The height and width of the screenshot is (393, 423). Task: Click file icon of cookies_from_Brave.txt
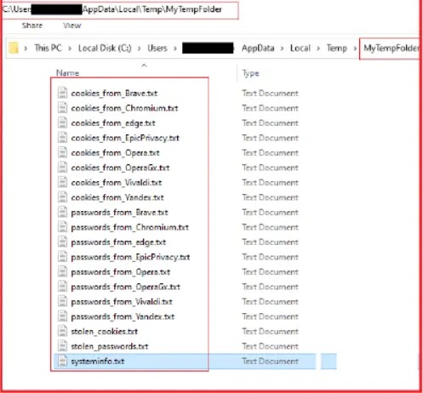62,93
